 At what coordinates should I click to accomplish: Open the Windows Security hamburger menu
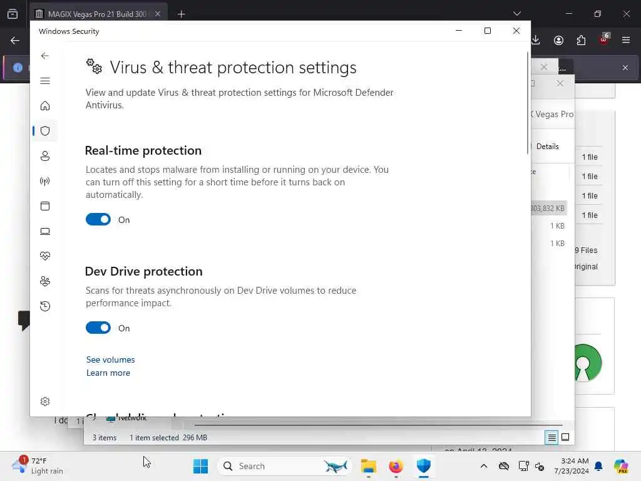click(45, 81)
